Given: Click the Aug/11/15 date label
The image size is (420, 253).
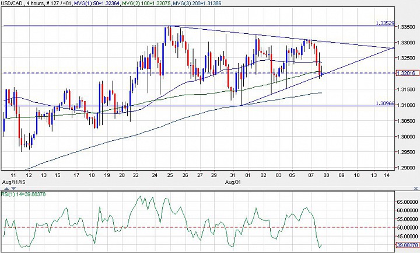Looking at the screenshot, I should click(x=12, y=182).
